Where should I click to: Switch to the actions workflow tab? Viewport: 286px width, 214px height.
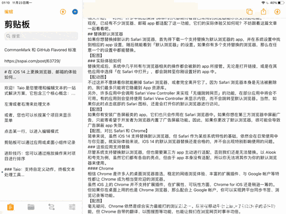click(x=51, y=207)
